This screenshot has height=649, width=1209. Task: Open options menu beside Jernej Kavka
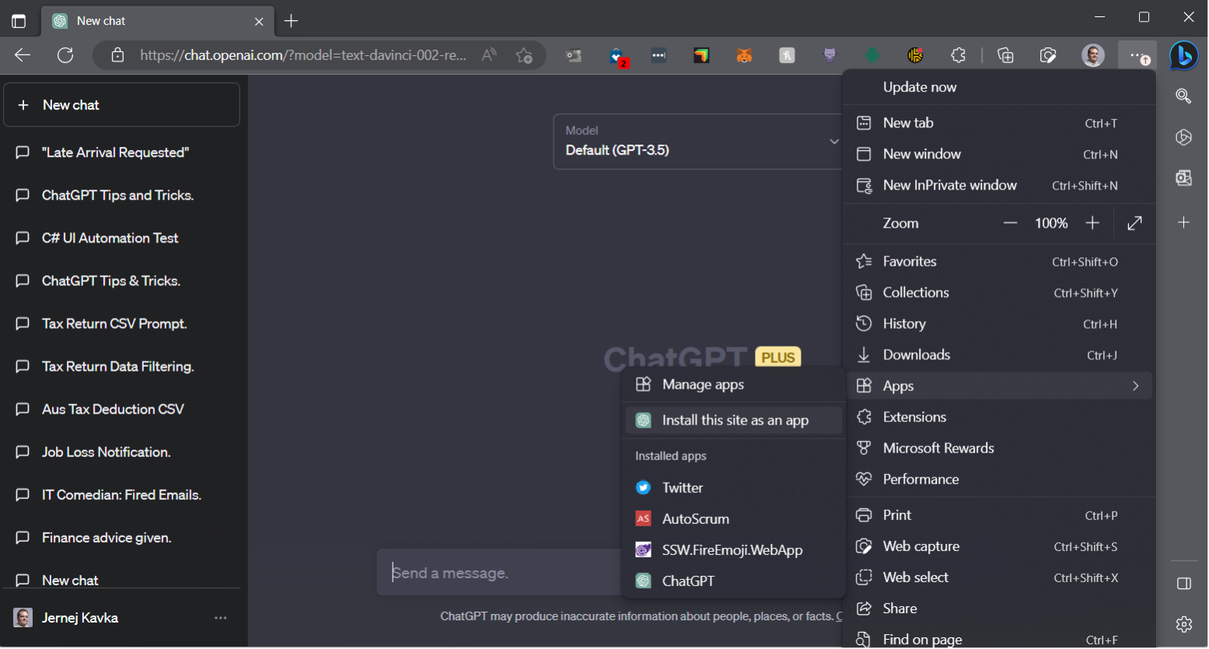click(x=221, y=618)
